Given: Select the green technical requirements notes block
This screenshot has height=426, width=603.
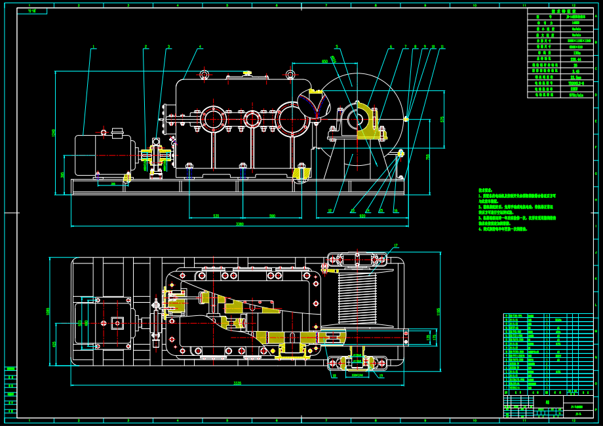Looking at the screenshot, I should point(516,210).
